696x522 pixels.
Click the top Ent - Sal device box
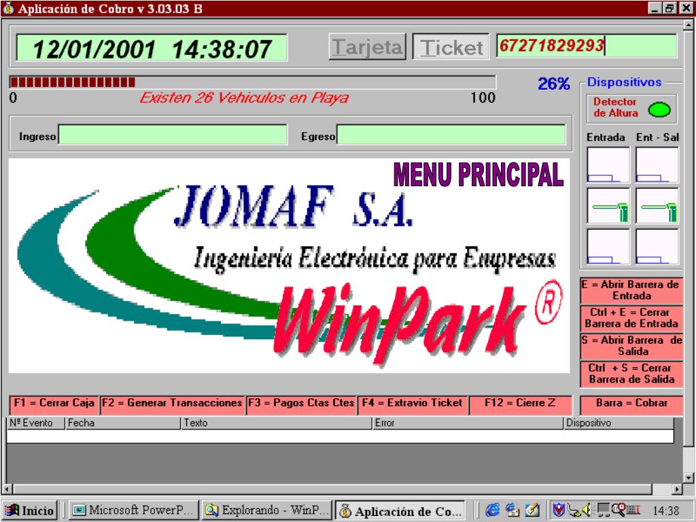[657, 165]
